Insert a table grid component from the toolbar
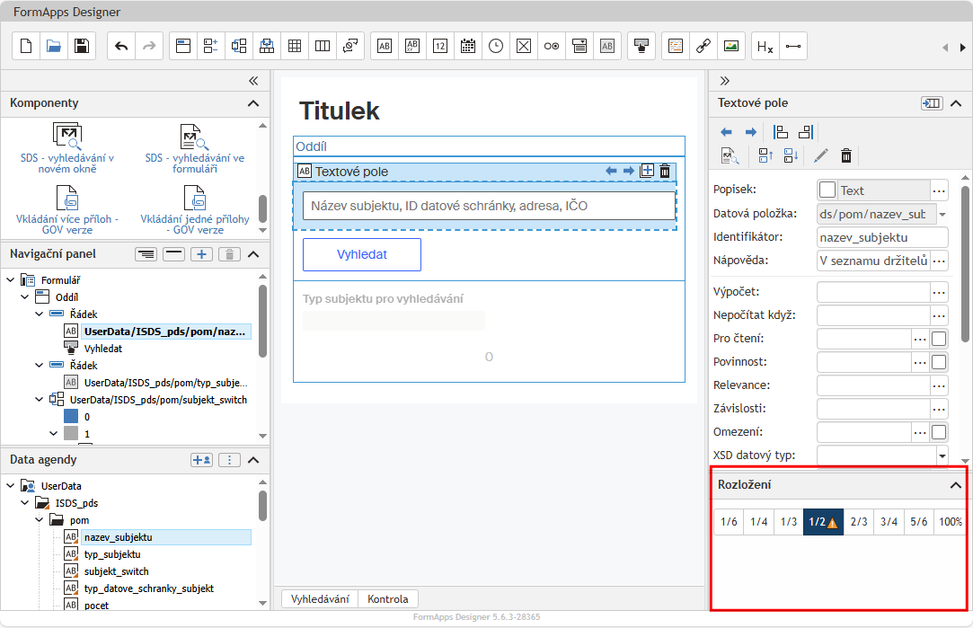Screen dimensions: 973x628 pos(295,46)
